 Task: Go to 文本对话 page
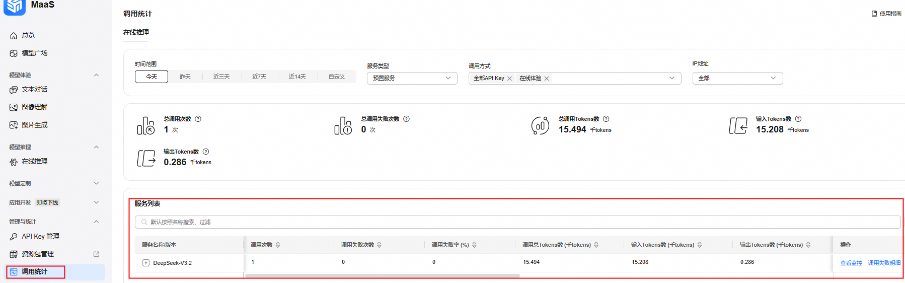[35, 89]
